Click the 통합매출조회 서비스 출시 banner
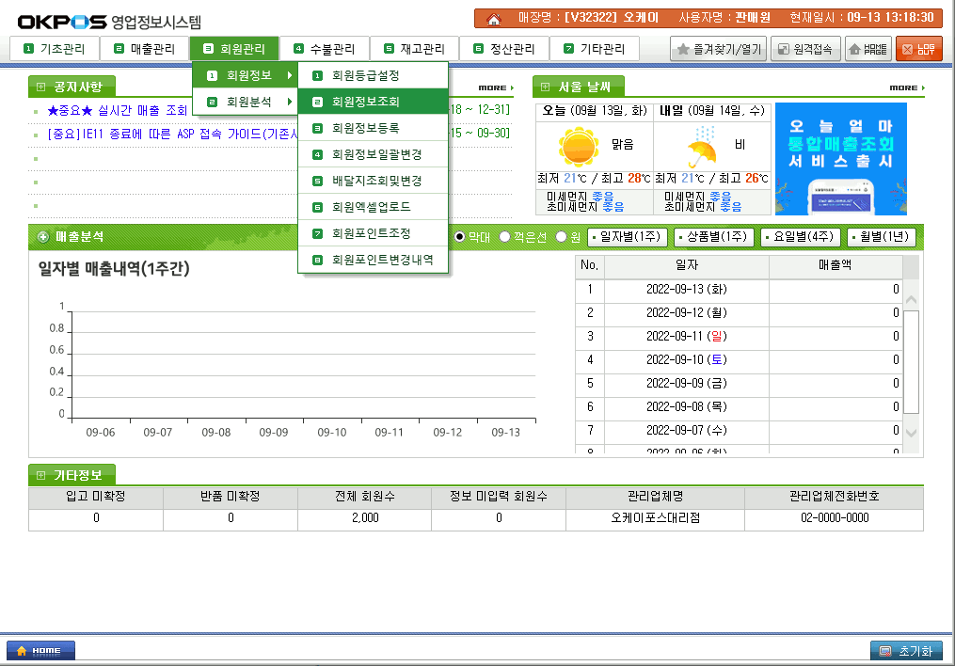The image size is (955, 666). [x=840, y=159]
